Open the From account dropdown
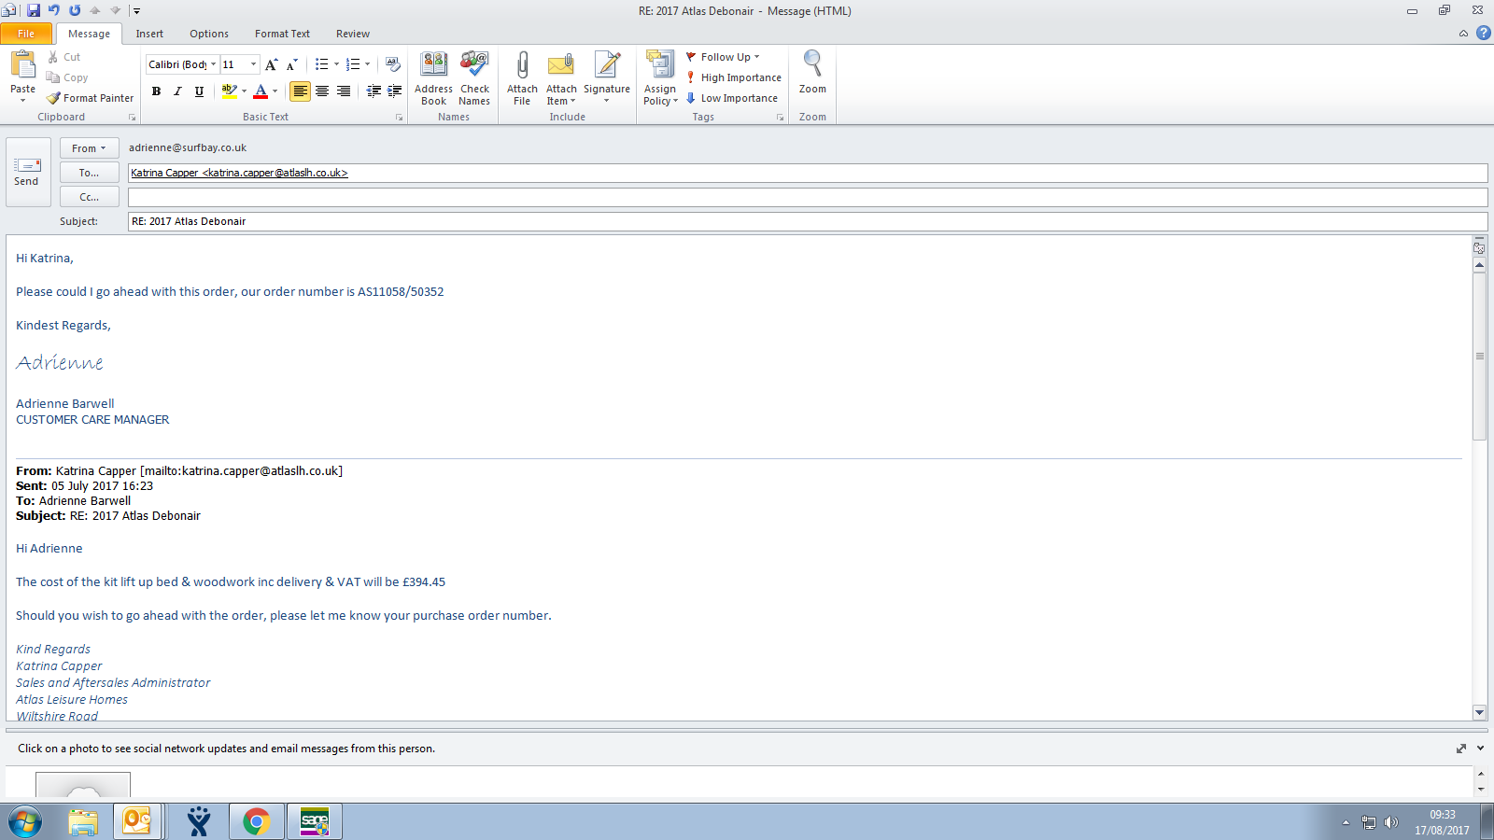The image size is (1494, 840). tap(90, 148)
